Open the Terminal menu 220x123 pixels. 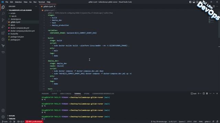(x=42, y=2)
